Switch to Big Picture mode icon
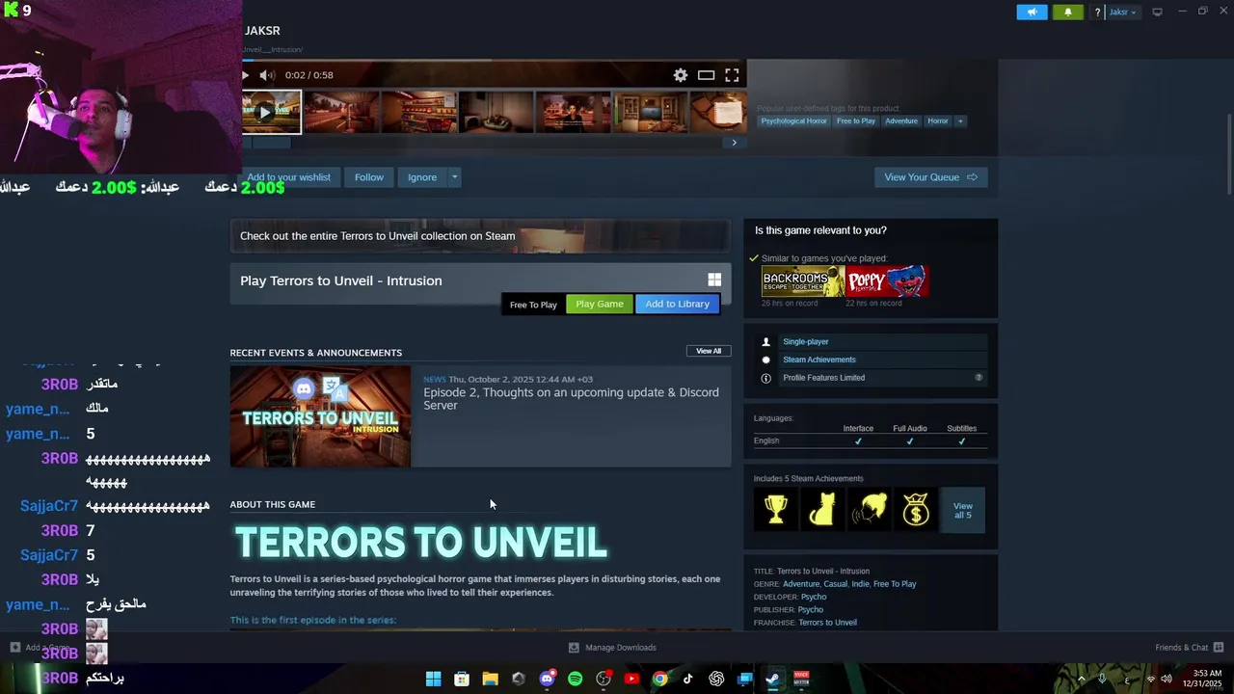The height and width of the screenshot is (694, 1234). click(1157, 12)
